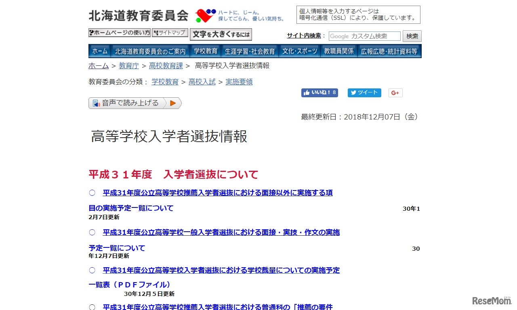This screenshot has width=517, height=310.
Task: Click the 30年12月５日更新 date text
Action: (x=149, y=294)
